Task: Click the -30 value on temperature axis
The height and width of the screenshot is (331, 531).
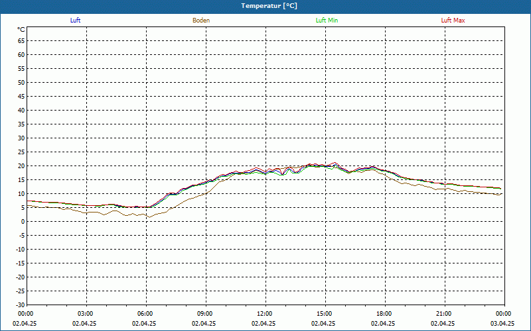Action: 21,305
